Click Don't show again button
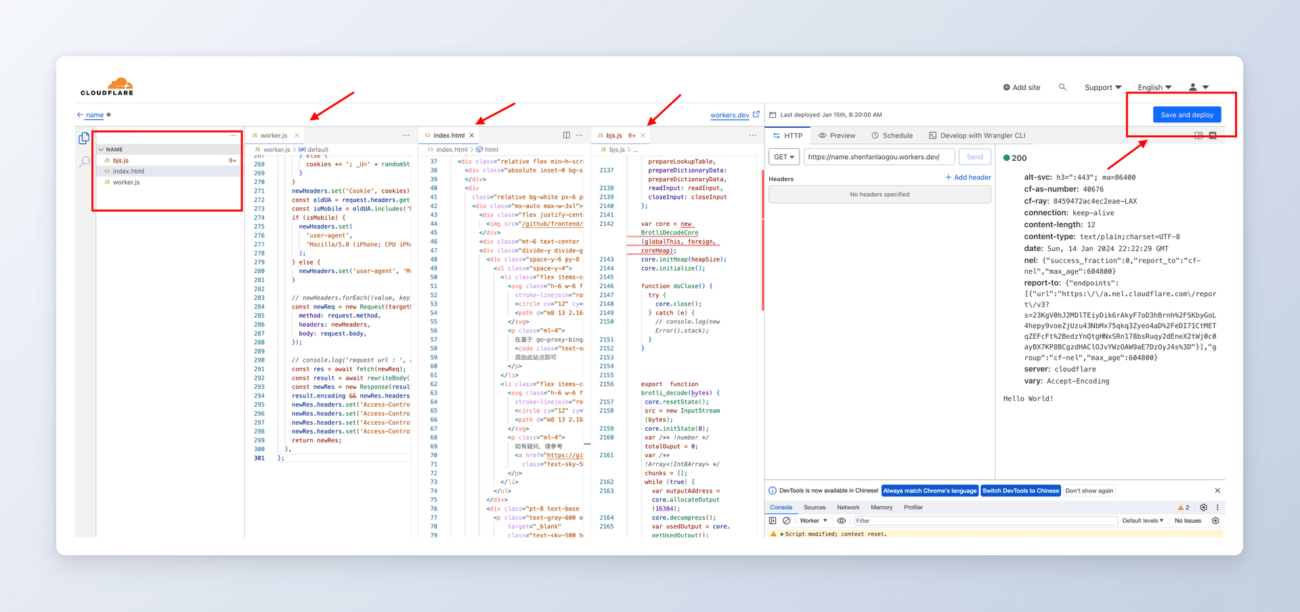 pyautogui.click(x=1089, y=490)
